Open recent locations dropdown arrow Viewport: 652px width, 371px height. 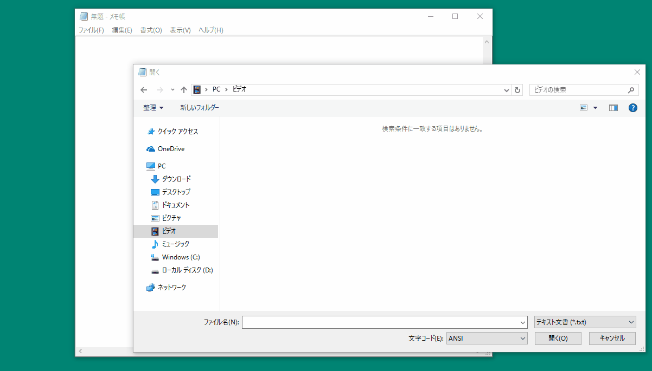coord(172,90)
